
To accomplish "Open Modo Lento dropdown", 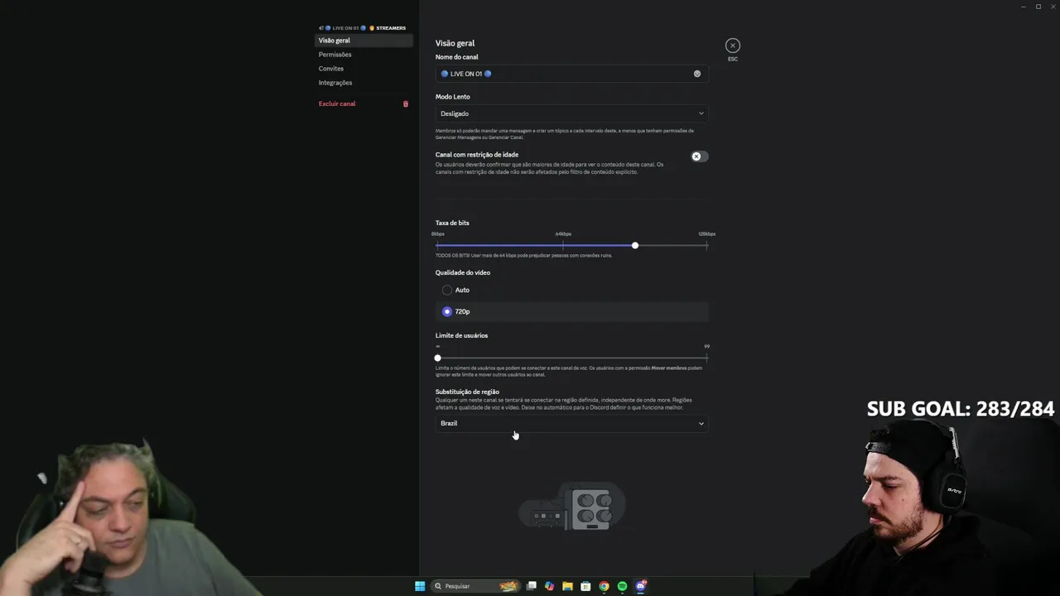I will [571, 113].
